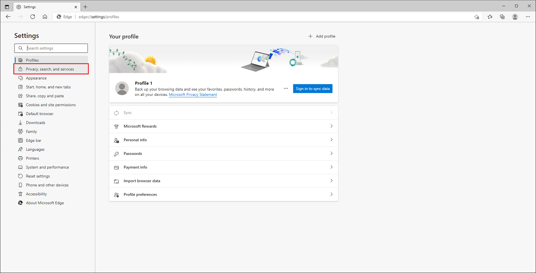Open Share, copy and paste settings
This screenshot has height=273, width=536.
51,96
